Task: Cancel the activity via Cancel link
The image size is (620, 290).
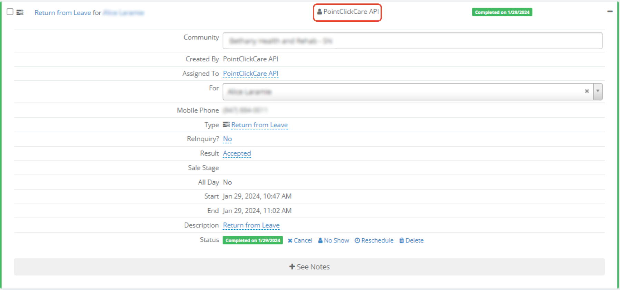Action: click(x=303, y=240)
